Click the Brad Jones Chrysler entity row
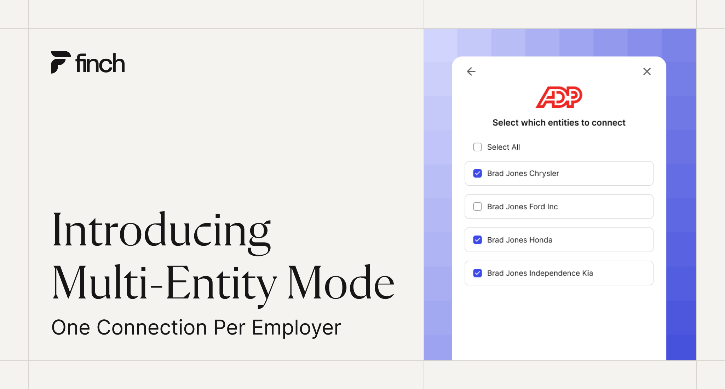The height and width of the screenshot is (389, 725). [x=602, y=173]
